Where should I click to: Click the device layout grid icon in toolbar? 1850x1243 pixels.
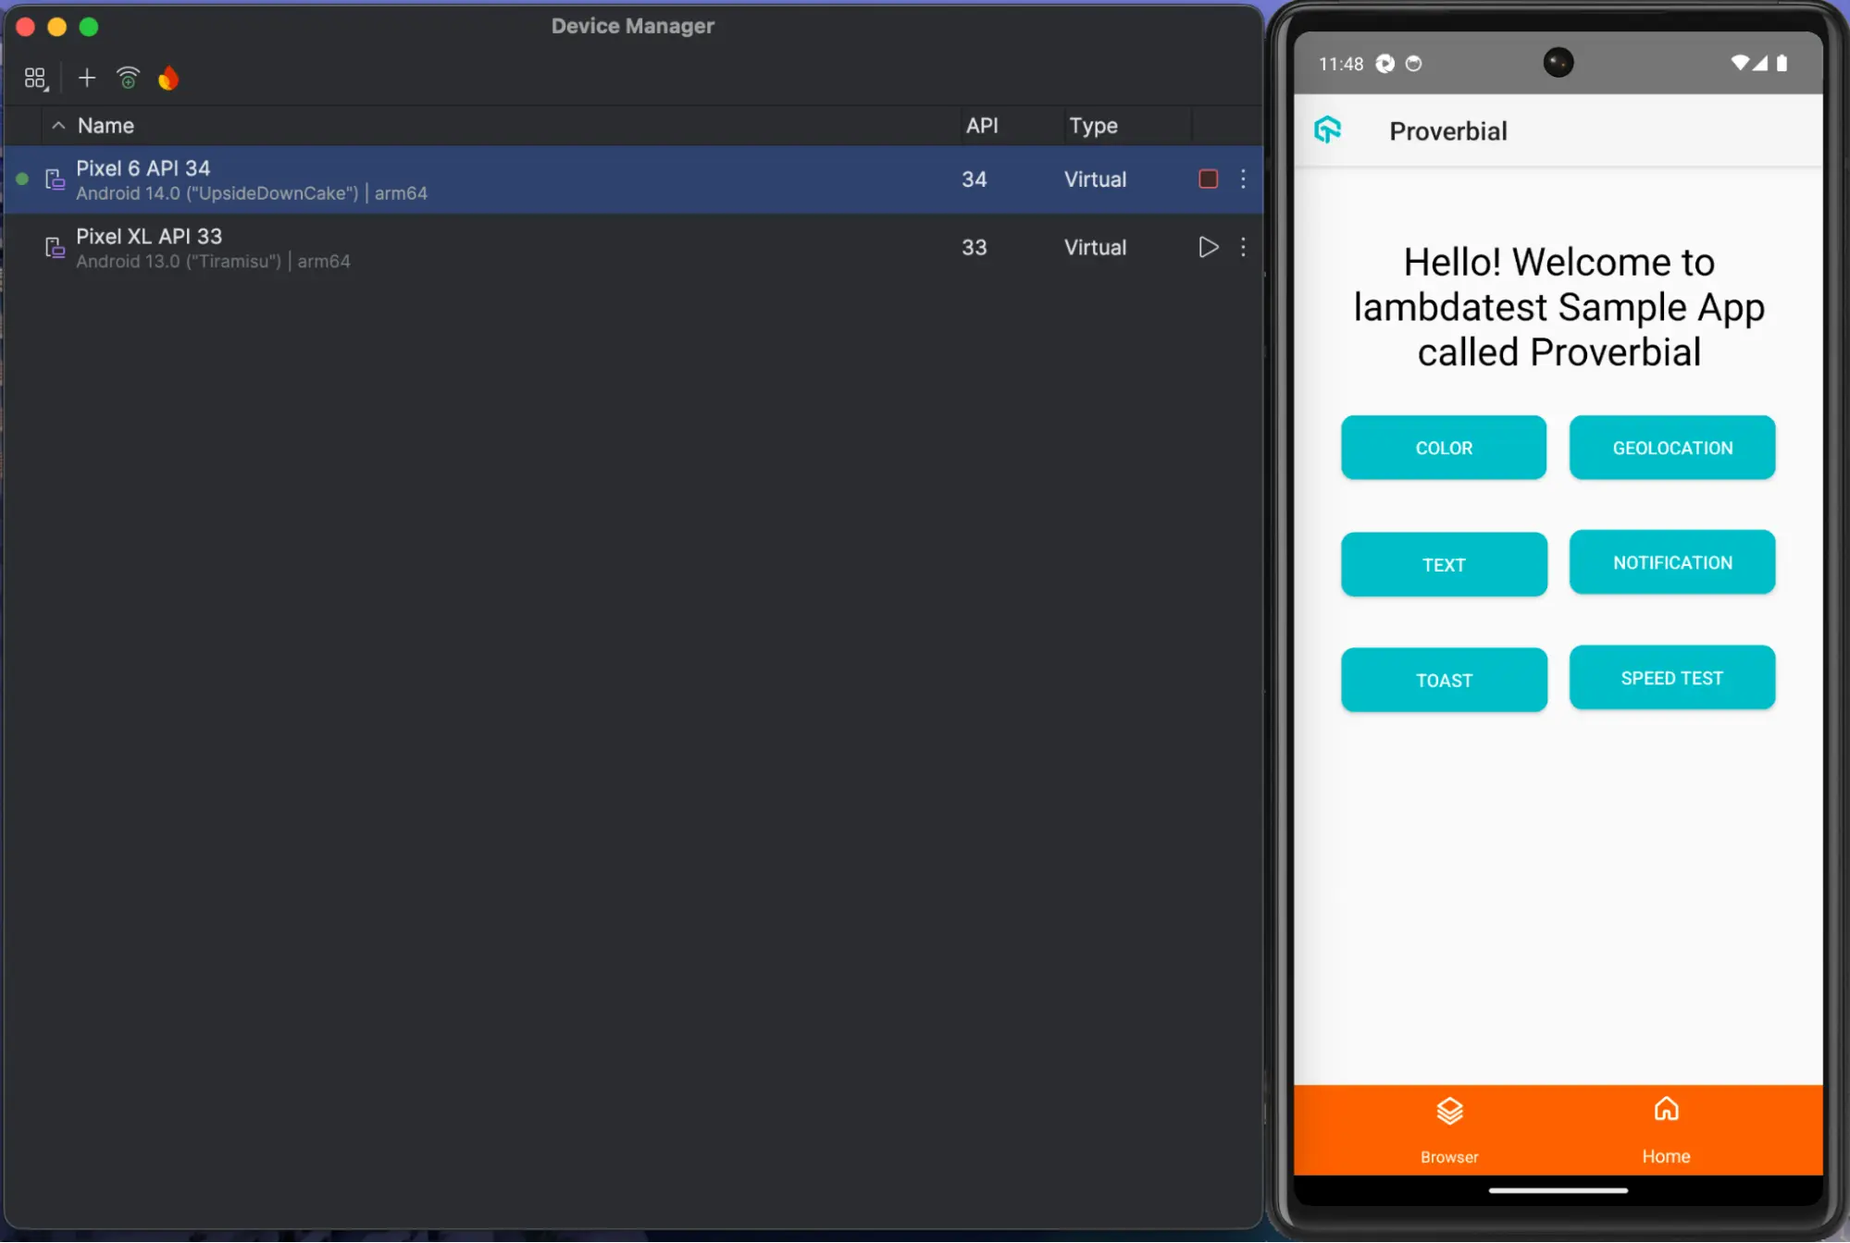click(35, 79)
